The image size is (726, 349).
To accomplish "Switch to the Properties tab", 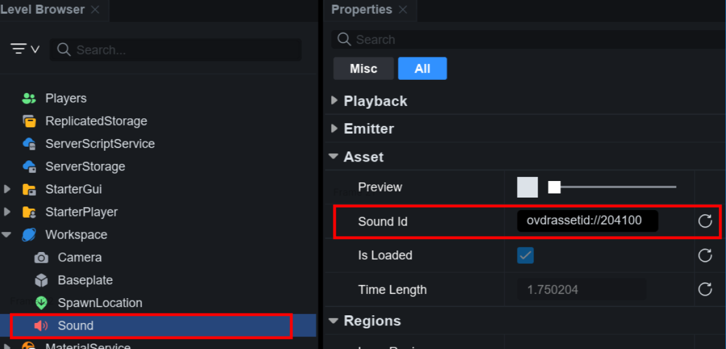I will (x=361, y=10).
